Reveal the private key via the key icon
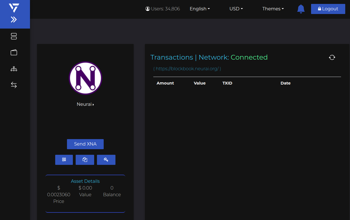 (106, 160)
